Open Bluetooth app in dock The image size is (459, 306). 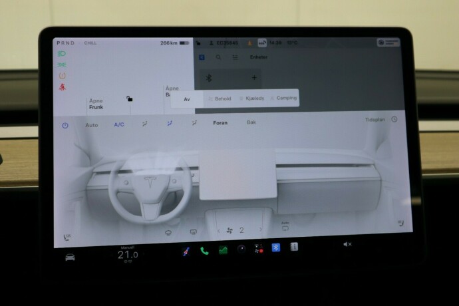click(276, 247)
